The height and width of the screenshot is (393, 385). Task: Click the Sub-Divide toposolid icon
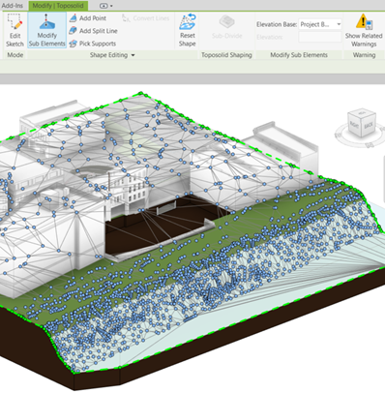(227, 28)
